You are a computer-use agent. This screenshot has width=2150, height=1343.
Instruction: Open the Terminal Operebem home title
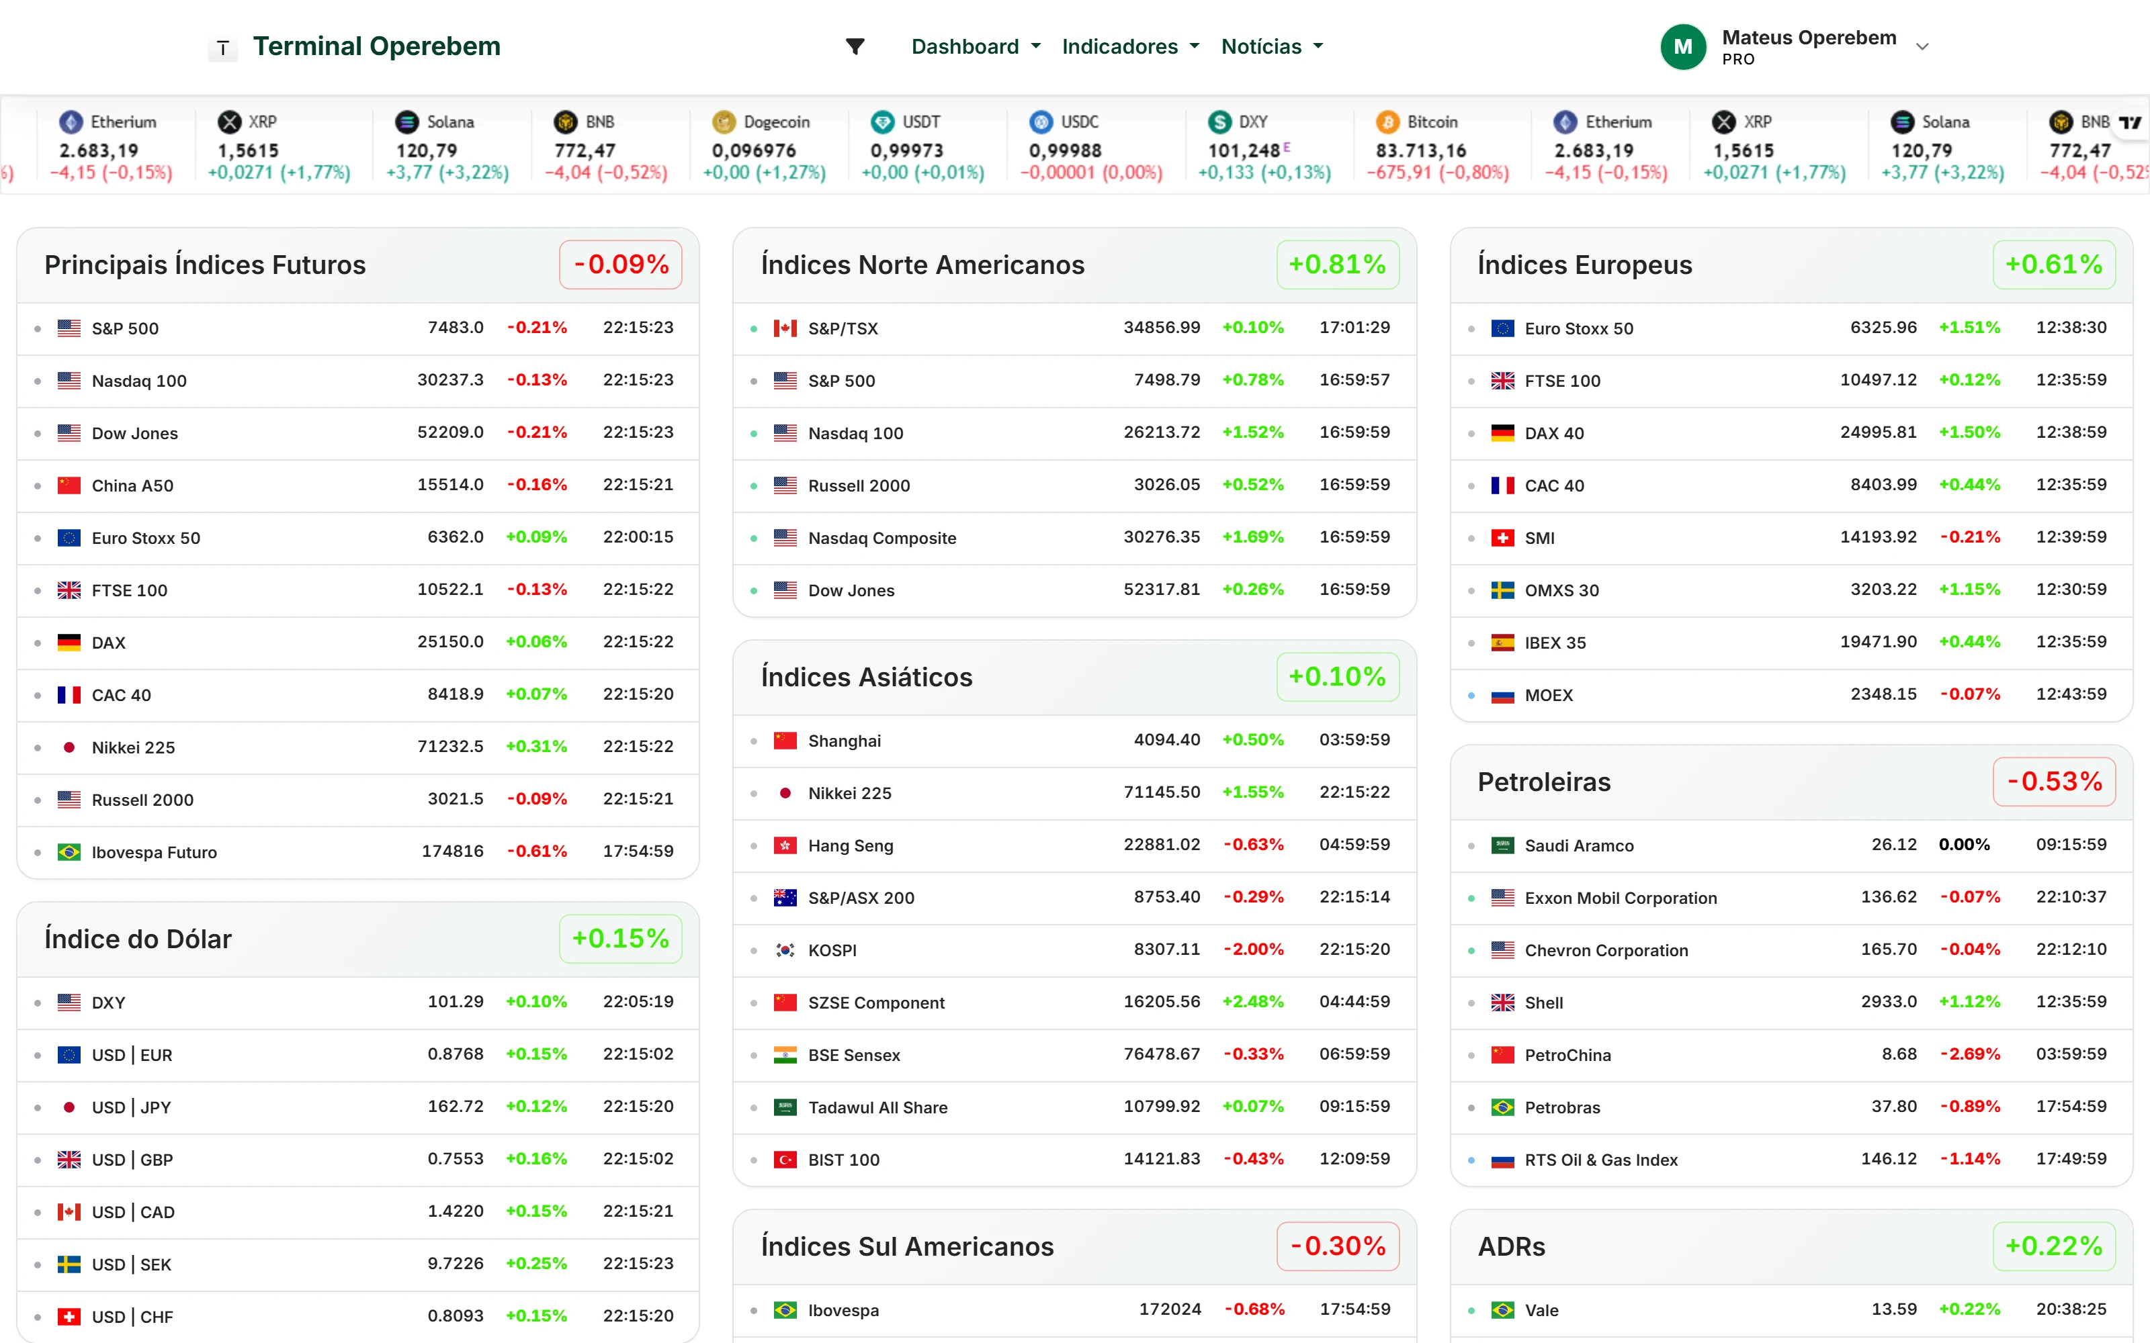[x=377, y=46]
